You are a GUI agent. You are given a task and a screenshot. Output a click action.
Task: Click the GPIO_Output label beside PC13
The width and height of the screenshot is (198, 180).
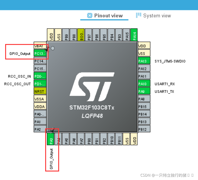pyautogui.click(x=20, y=54)
